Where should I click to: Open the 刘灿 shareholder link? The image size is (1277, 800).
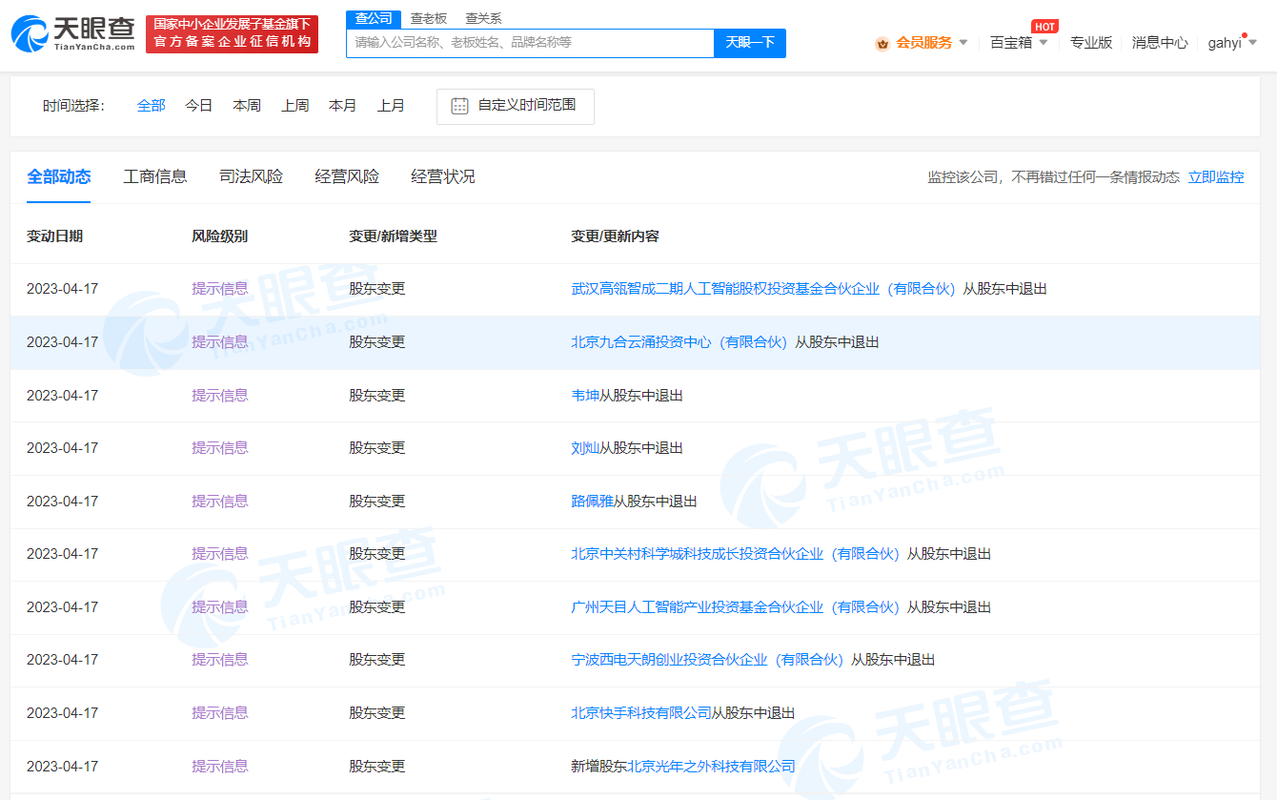pyautogui.click(x=585, y=448)
